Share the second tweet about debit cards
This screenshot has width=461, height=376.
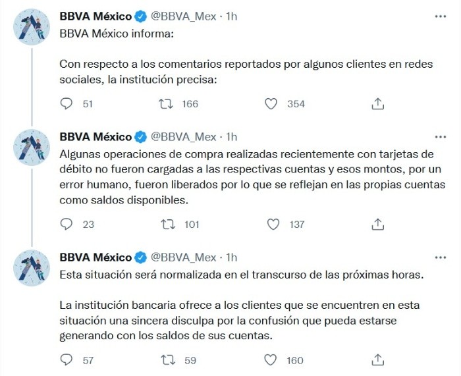pos(378,224)
